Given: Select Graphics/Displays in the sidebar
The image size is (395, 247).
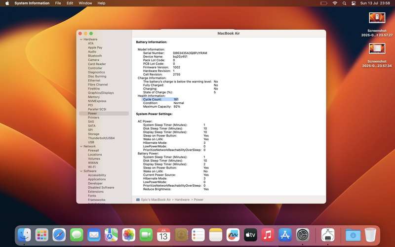Looking at the screenshot, I should click(x=101, y=93).
